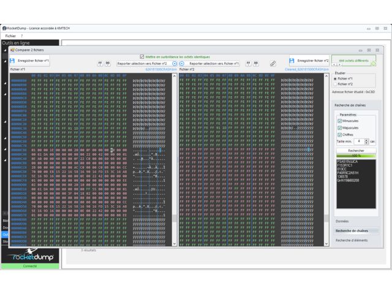Click the FF fill button for fichier n°1
This screenshot has height=294, width=392.
coord(100,64)
